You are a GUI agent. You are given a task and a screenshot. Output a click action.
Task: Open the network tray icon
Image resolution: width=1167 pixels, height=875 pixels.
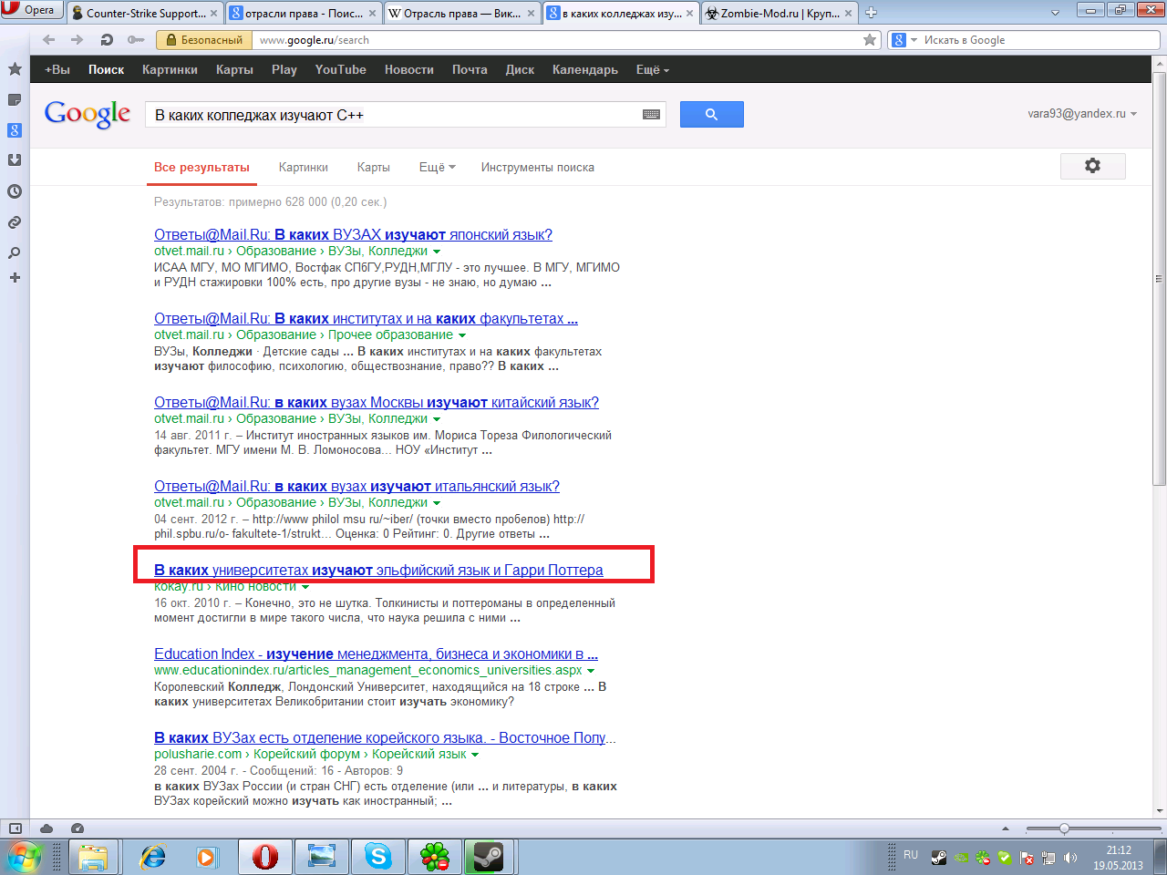point(1048,858)
